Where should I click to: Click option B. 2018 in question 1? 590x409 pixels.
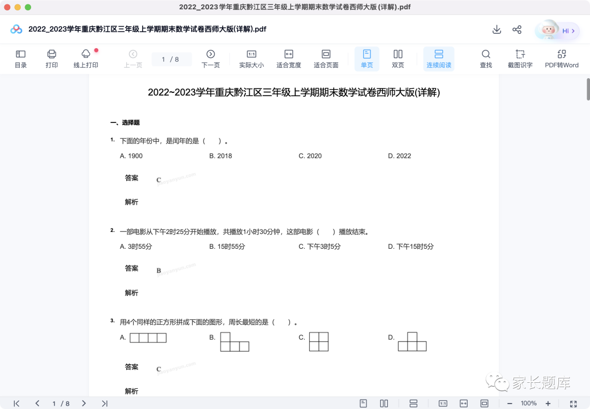221,156
